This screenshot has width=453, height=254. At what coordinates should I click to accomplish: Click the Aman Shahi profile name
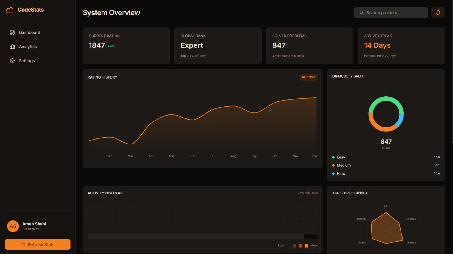pos(34,224)
